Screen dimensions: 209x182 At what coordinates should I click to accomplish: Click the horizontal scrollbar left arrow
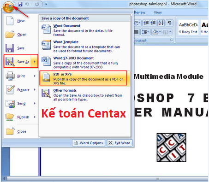pyautogui.click(x=4, y=179)
